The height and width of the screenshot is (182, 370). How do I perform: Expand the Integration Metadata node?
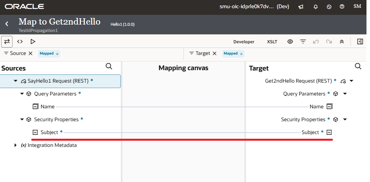click(16, 145)
